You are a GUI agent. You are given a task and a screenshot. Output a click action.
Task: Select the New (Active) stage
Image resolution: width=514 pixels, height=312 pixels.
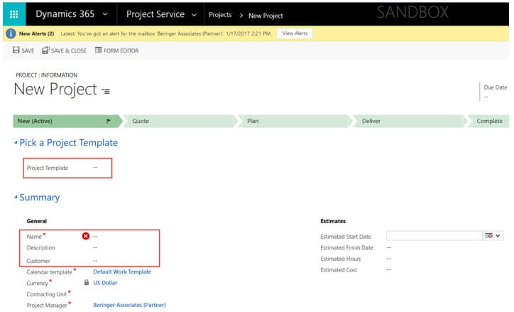click(67, 121)
